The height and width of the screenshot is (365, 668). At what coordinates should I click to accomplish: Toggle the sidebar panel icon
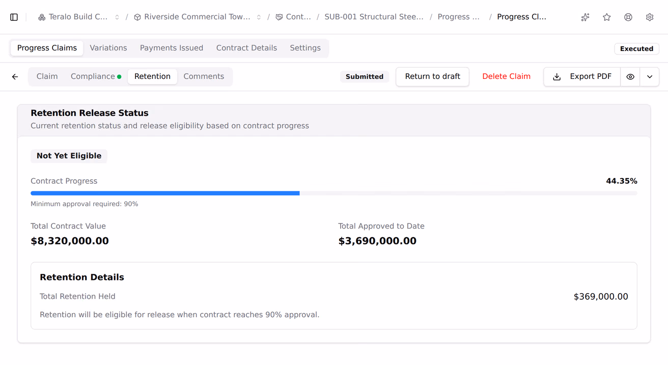tap(14, 17)
